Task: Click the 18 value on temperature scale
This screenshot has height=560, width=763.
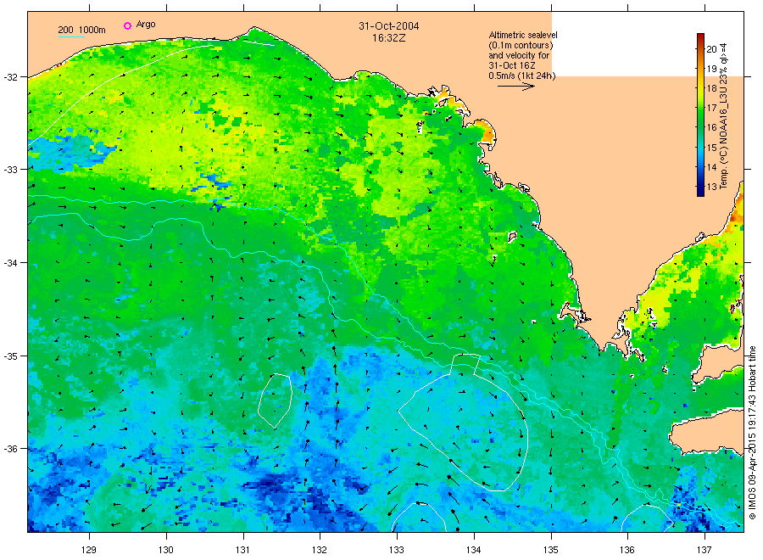Action: coord(711,88)
